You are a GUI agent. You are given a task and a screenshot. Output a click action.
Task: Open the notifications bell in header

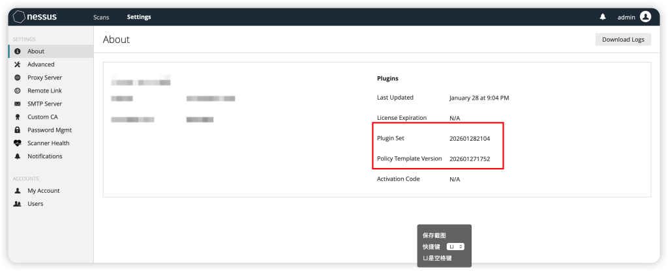[603, 17]
